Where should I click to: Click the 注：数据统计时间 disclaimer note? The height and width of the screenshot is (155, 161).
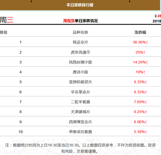pyautogui.click(x=80, y=148)
